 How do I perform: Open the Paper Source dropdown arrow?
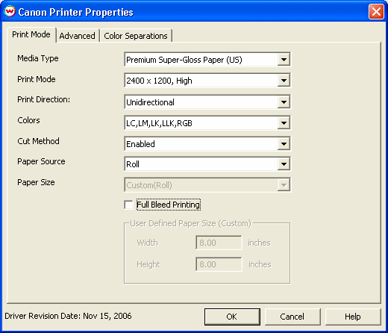[284, 164]
